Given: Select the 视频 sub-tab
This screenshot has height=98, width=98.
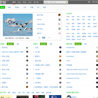Looking at the screenshot, I should (x=44, y=7).
